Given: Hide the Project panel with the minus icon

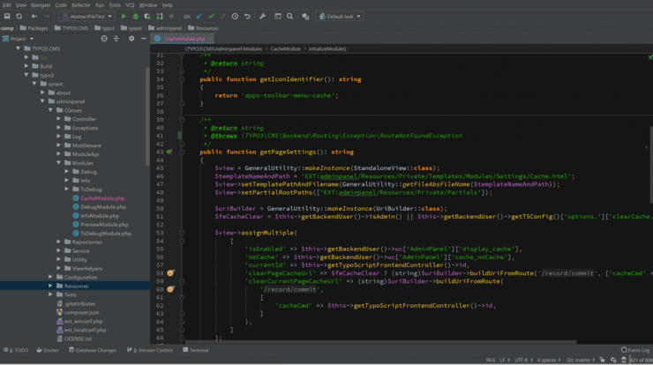Looking at the screenshot, I should pyautogui.click(x=143, y=38).
